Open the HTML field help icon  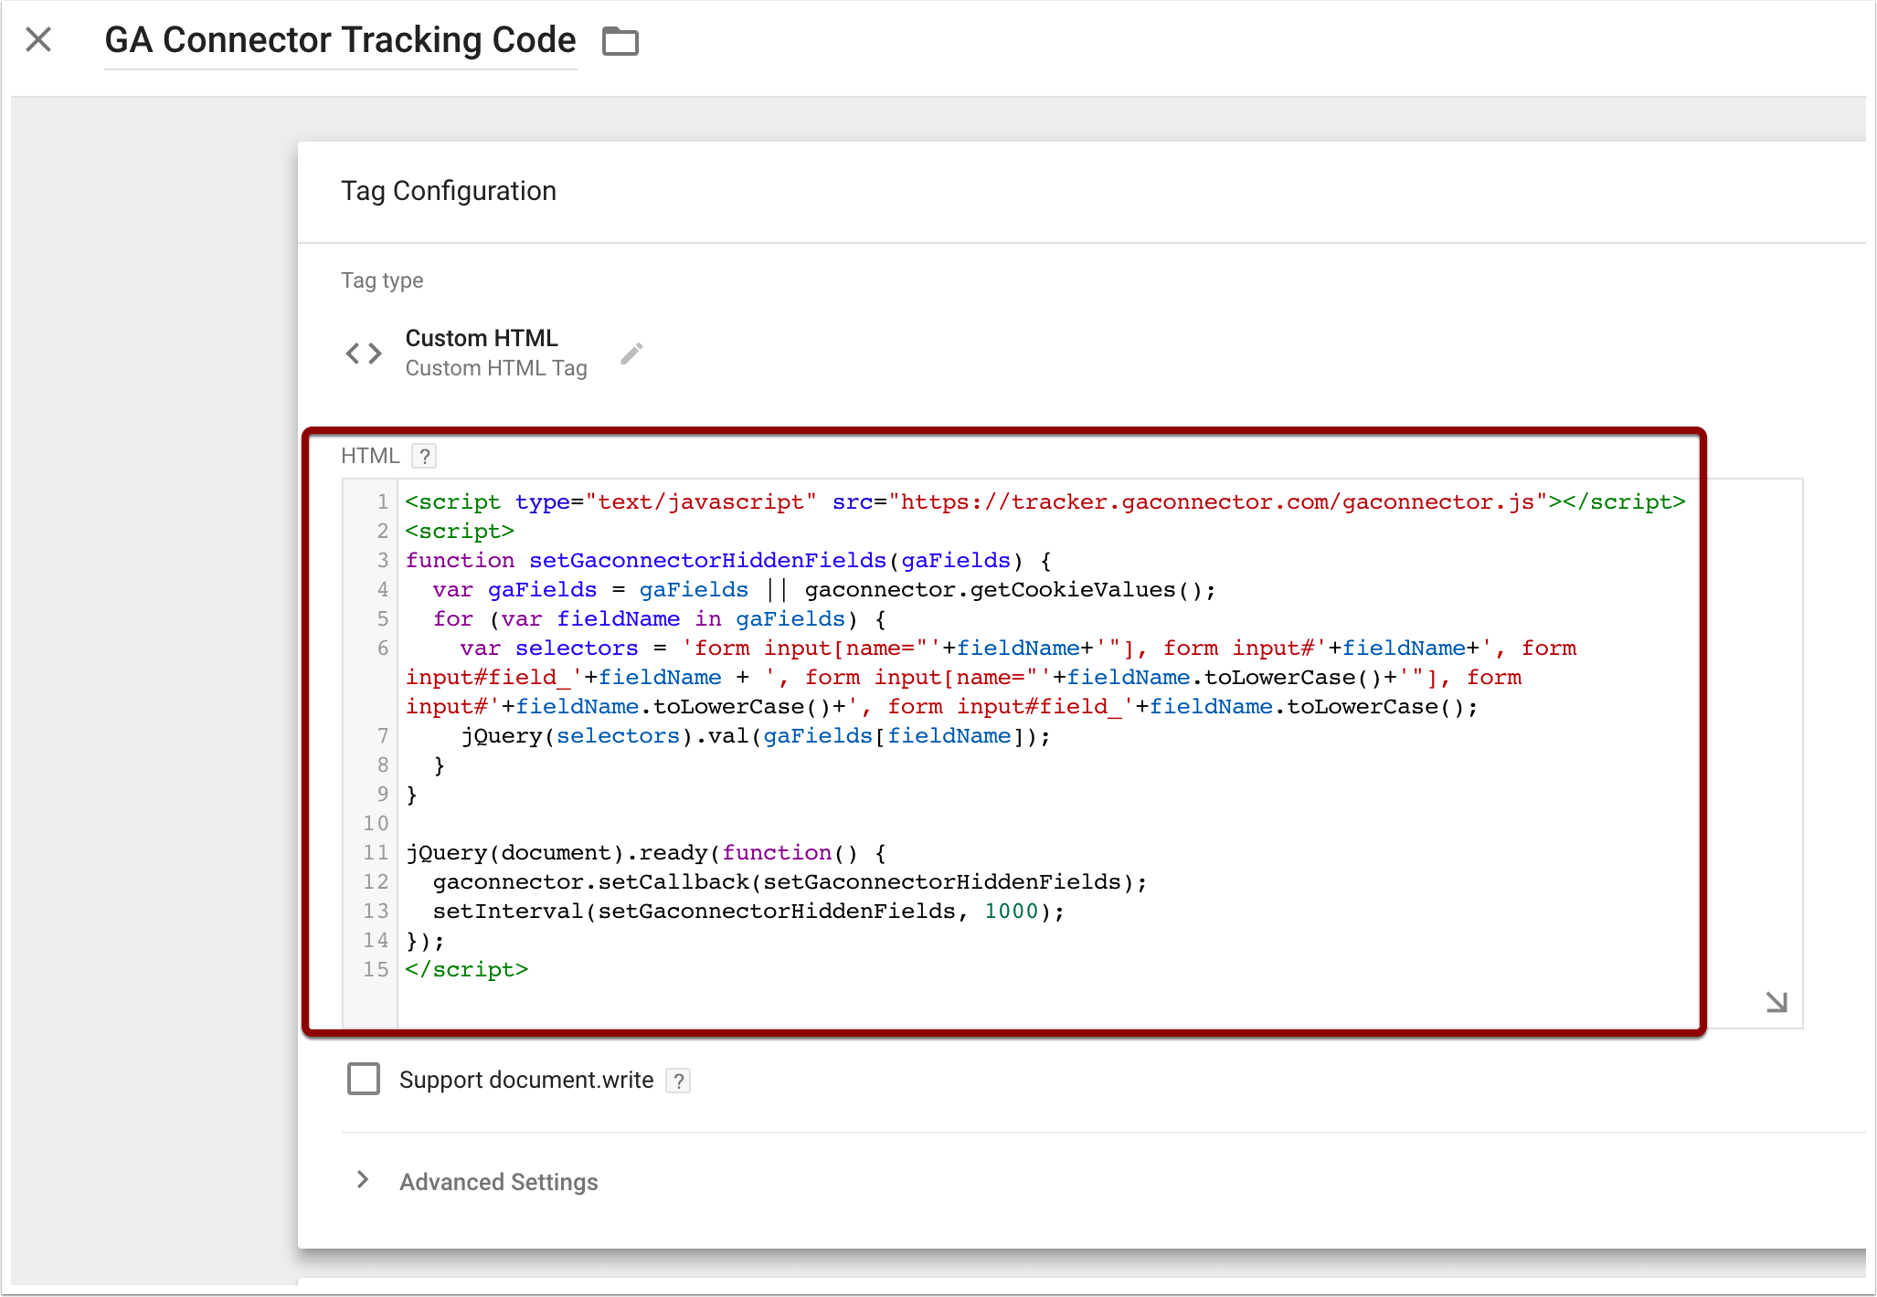coord(424,456)
